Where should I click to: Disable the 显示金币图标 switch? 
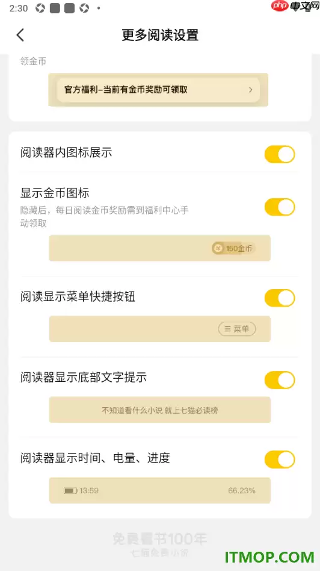279,207
